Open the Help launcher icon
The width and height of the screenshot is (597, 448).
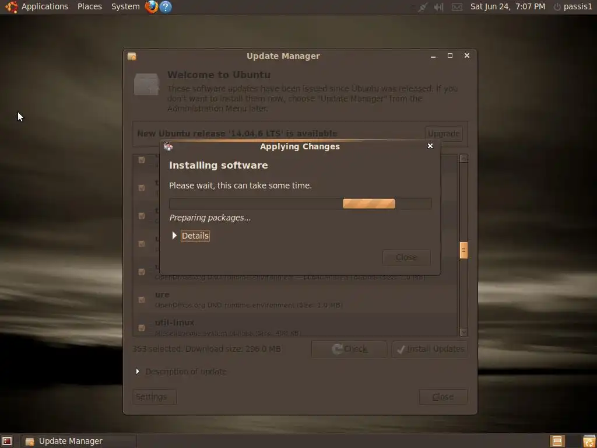click(x=165, y=6)
